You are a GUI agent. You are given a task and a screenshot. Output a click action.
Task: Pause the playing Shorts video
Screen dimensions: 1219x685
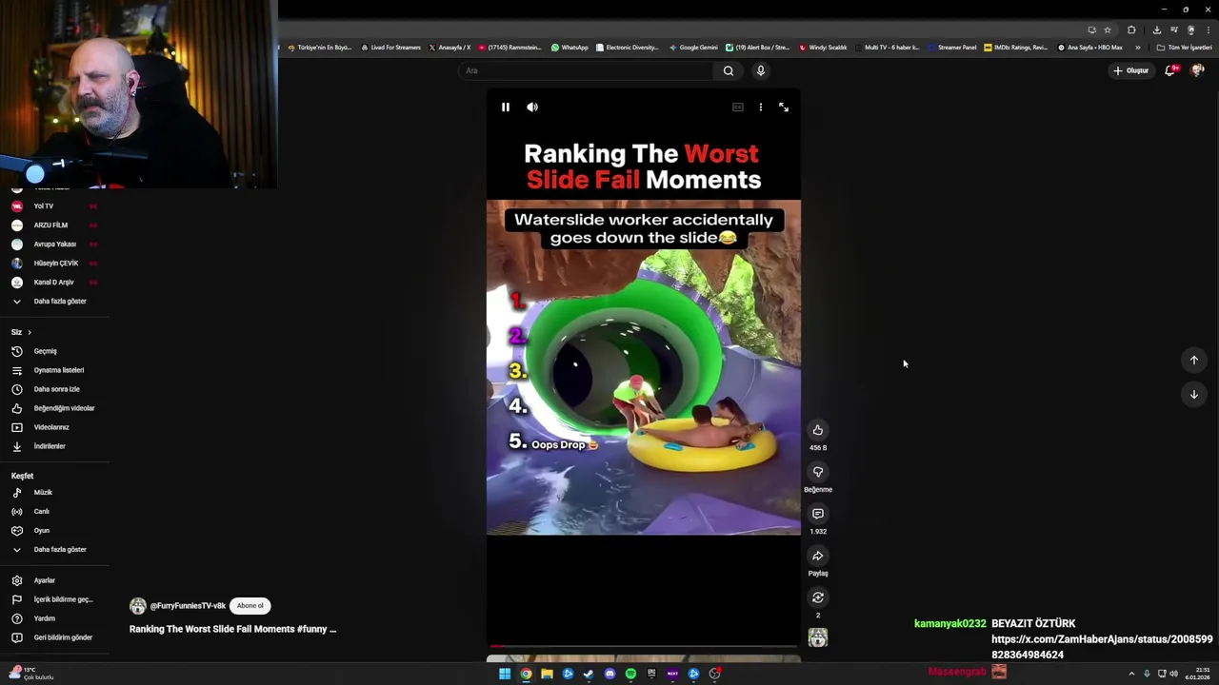coord(506,108)
